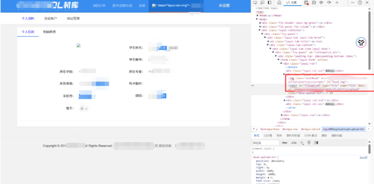Switch to the 元素 Elements tab
Image resolution: width=374 pixels, height=184 pixels.
click(x=291, y=3)
